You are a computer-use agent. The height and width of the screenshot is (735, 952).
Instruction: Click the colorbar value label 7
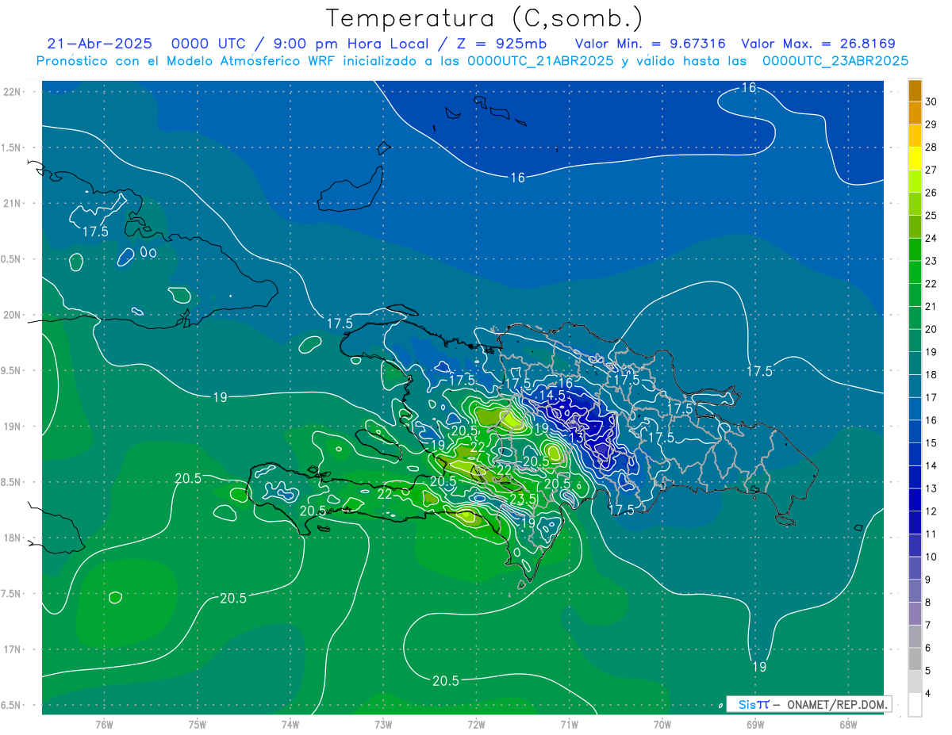[x=930, y=625]
